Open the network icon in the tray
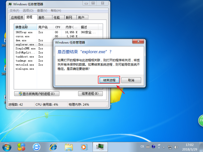Image resolution: width=203 pixels, height=152 pixels. pos(170,147)
